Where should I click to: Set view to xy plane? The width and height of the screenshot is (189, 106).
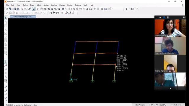tap(74, 9)
